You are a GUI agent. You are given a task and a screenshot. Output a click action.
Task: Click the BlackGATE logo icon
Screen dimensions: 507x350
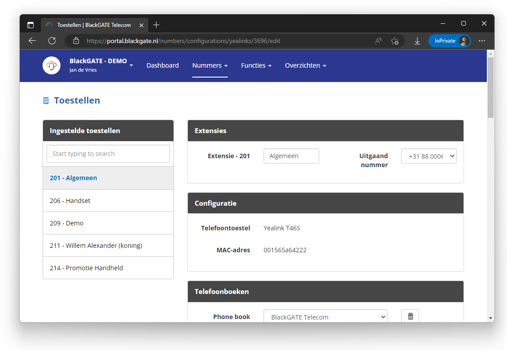pos(52,65)
